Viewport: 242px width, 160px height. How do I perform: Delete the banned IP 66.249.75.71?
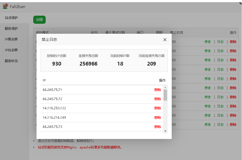coord(158,89)
